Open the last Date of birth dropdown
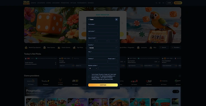Image resolution: width=206 pixels, height=106 pixels. (113, 41)
